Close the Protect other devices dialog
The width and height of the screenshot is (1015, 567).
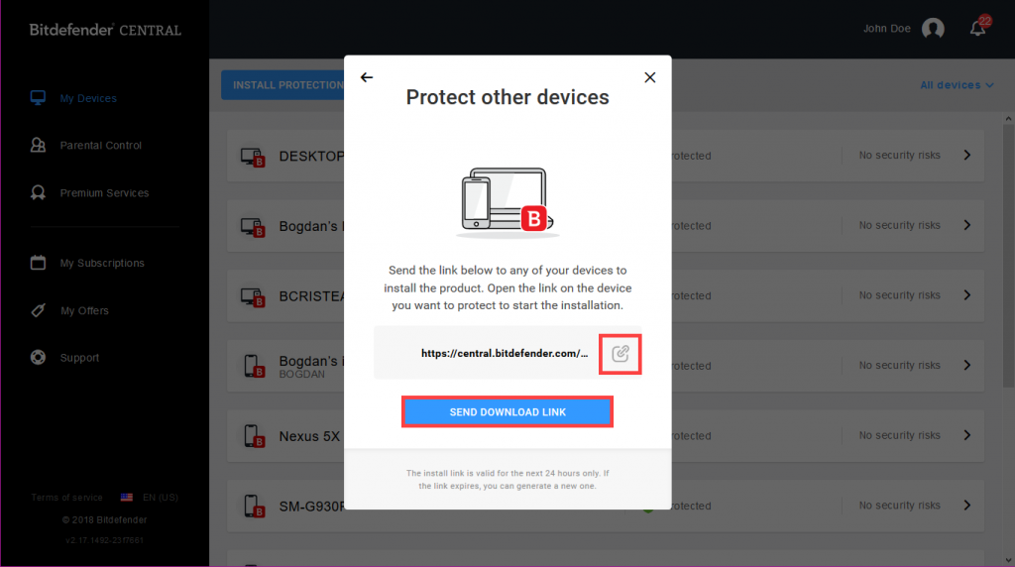(x=650, y=77)
